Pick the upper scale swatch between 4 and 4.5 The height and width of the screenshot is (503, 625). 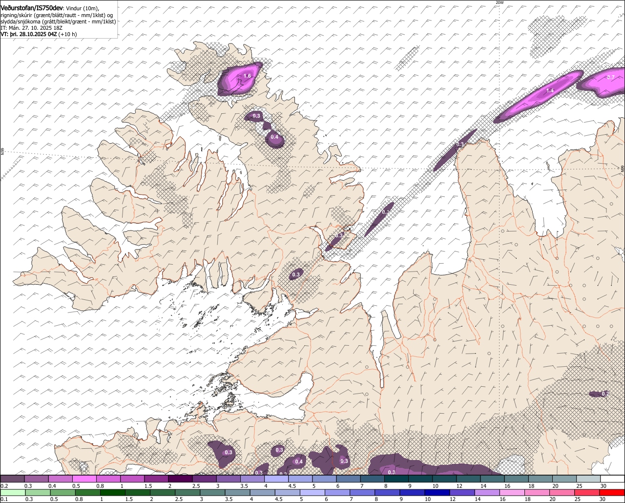(x=277, y=479)
